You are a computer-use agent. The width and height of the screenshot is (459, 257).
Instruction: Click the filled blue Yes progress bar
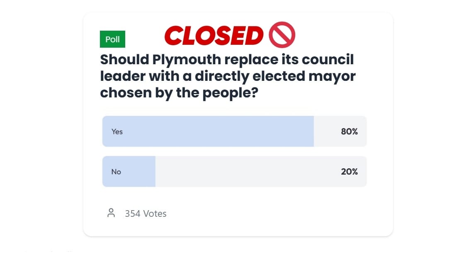click(208, 131)
